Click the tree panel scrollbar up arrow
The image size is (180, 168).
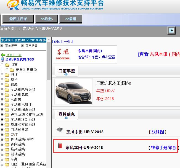click(49, 40)
